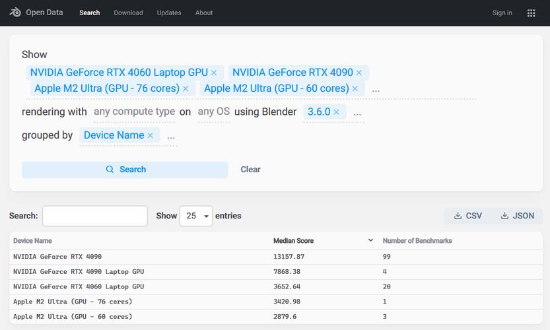
Task: Remove the Device Name grouping tag
Action: (150, 135)
